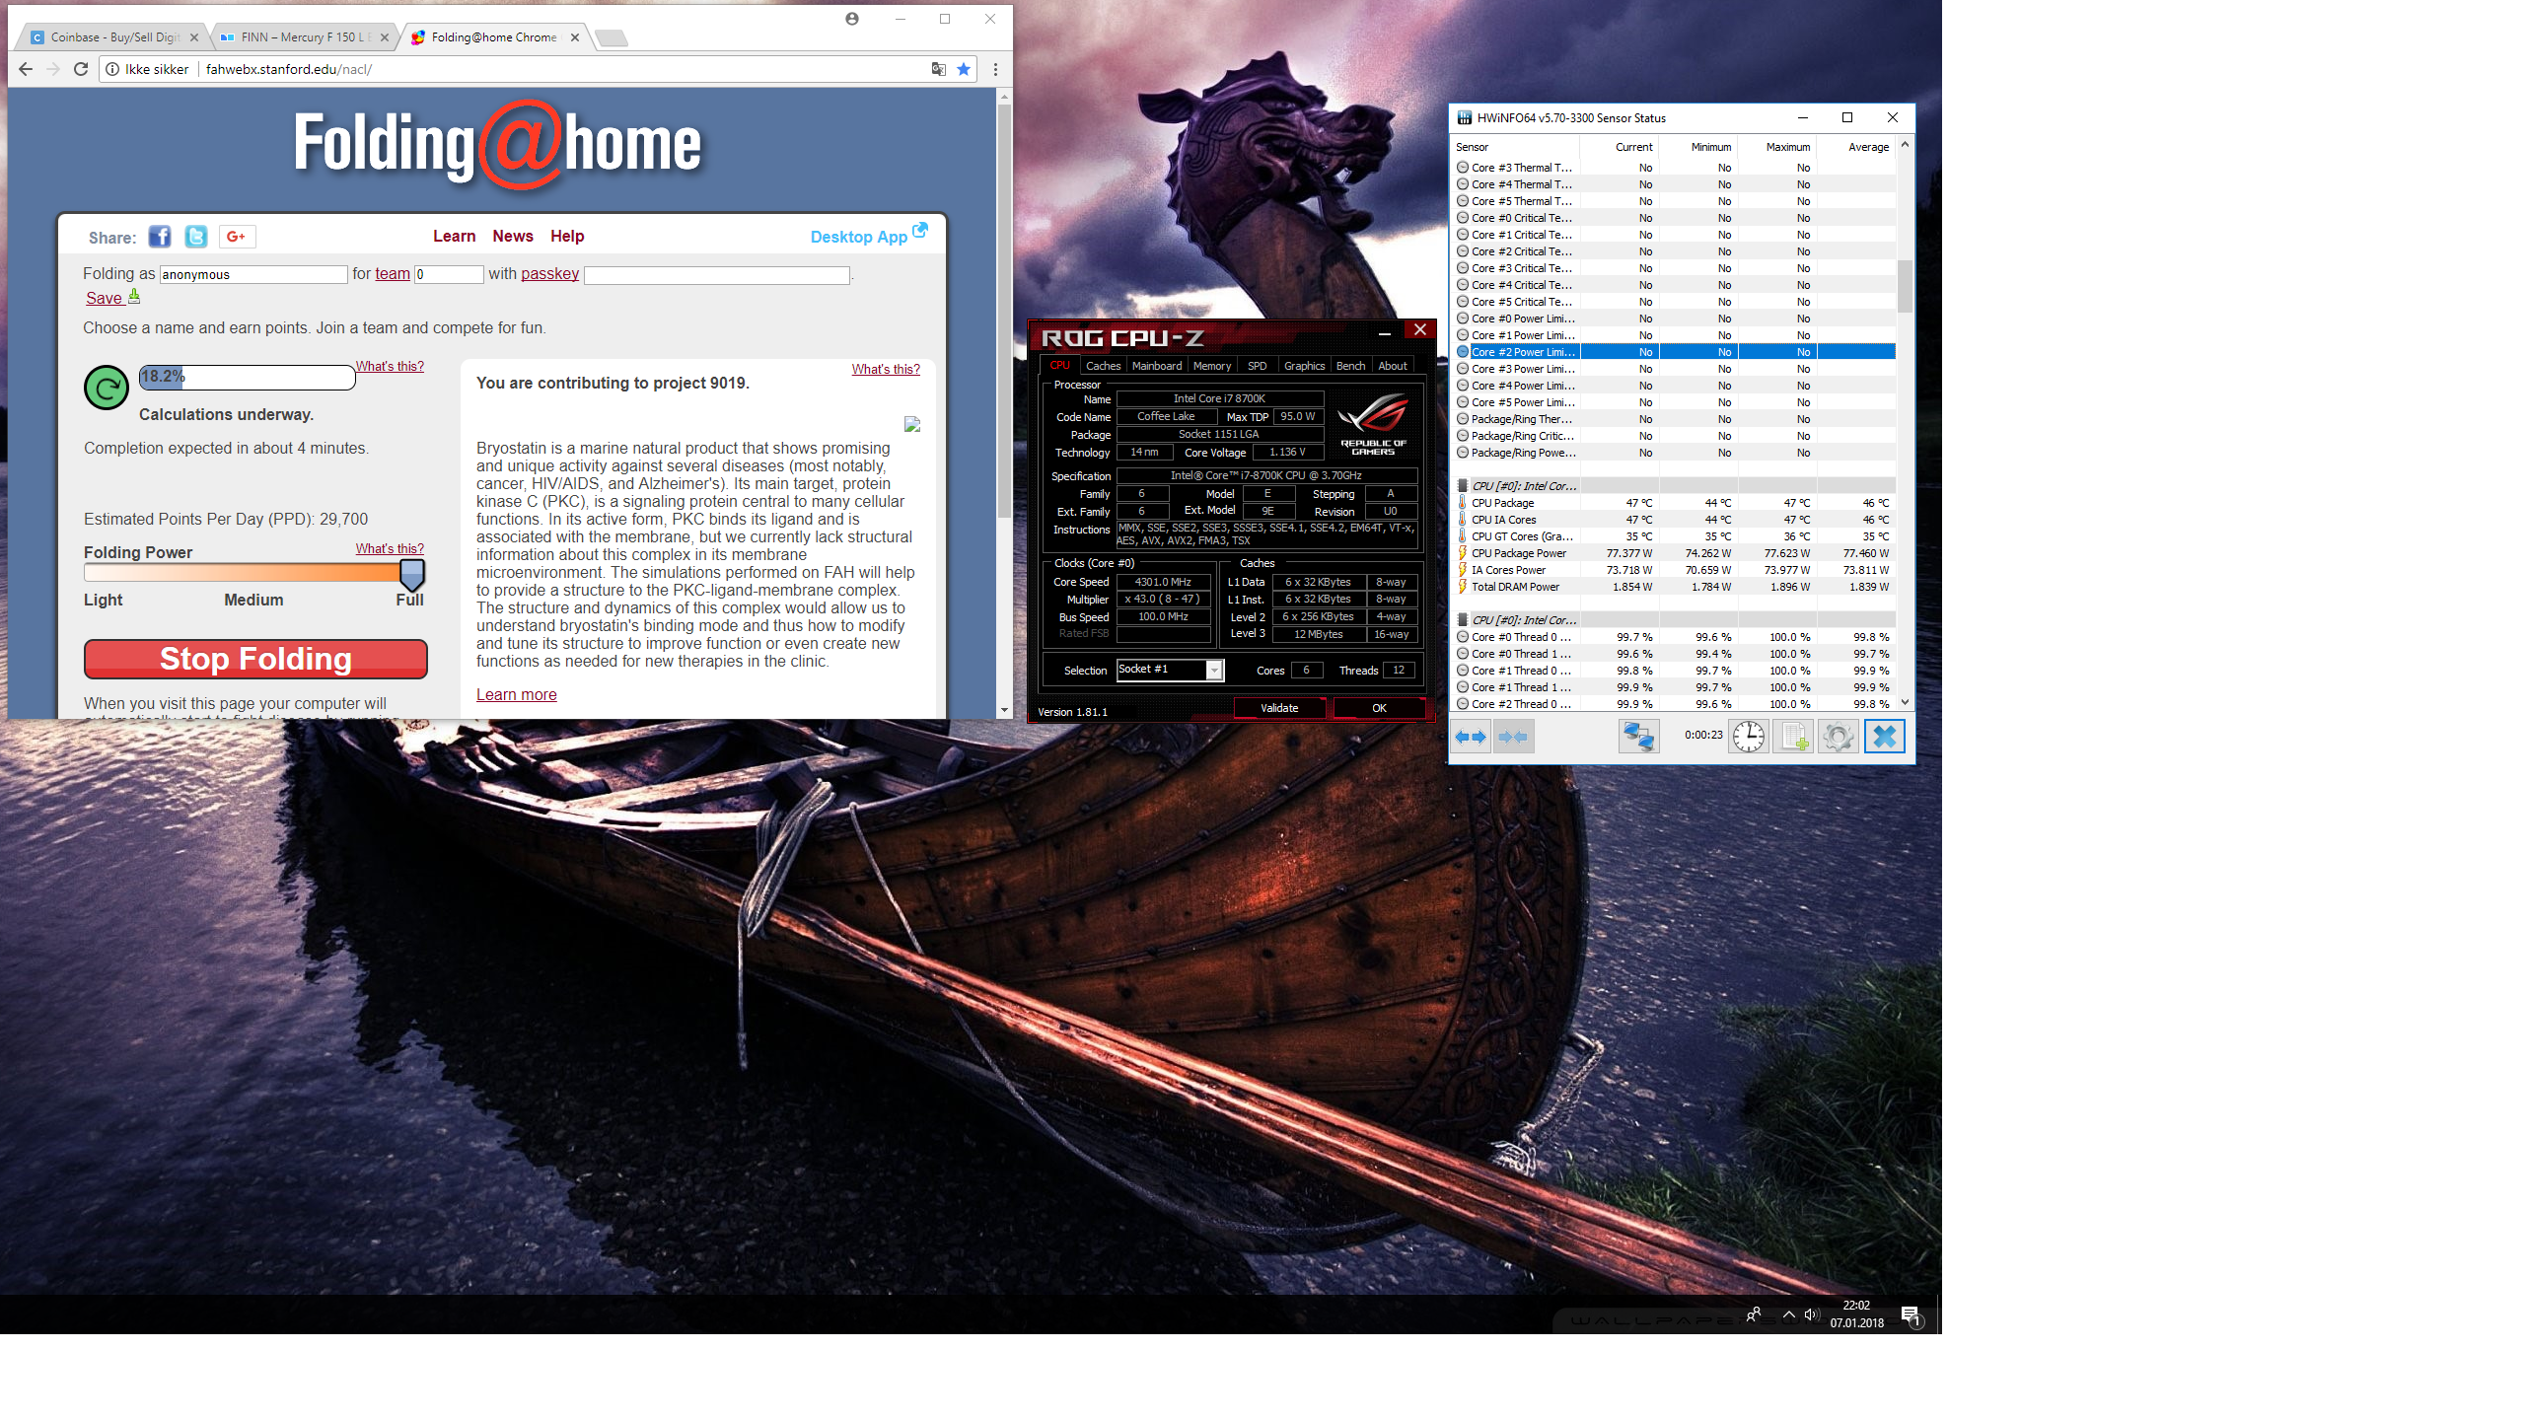Open HWiNFO remote network monitoring icon

(1638, 737)
